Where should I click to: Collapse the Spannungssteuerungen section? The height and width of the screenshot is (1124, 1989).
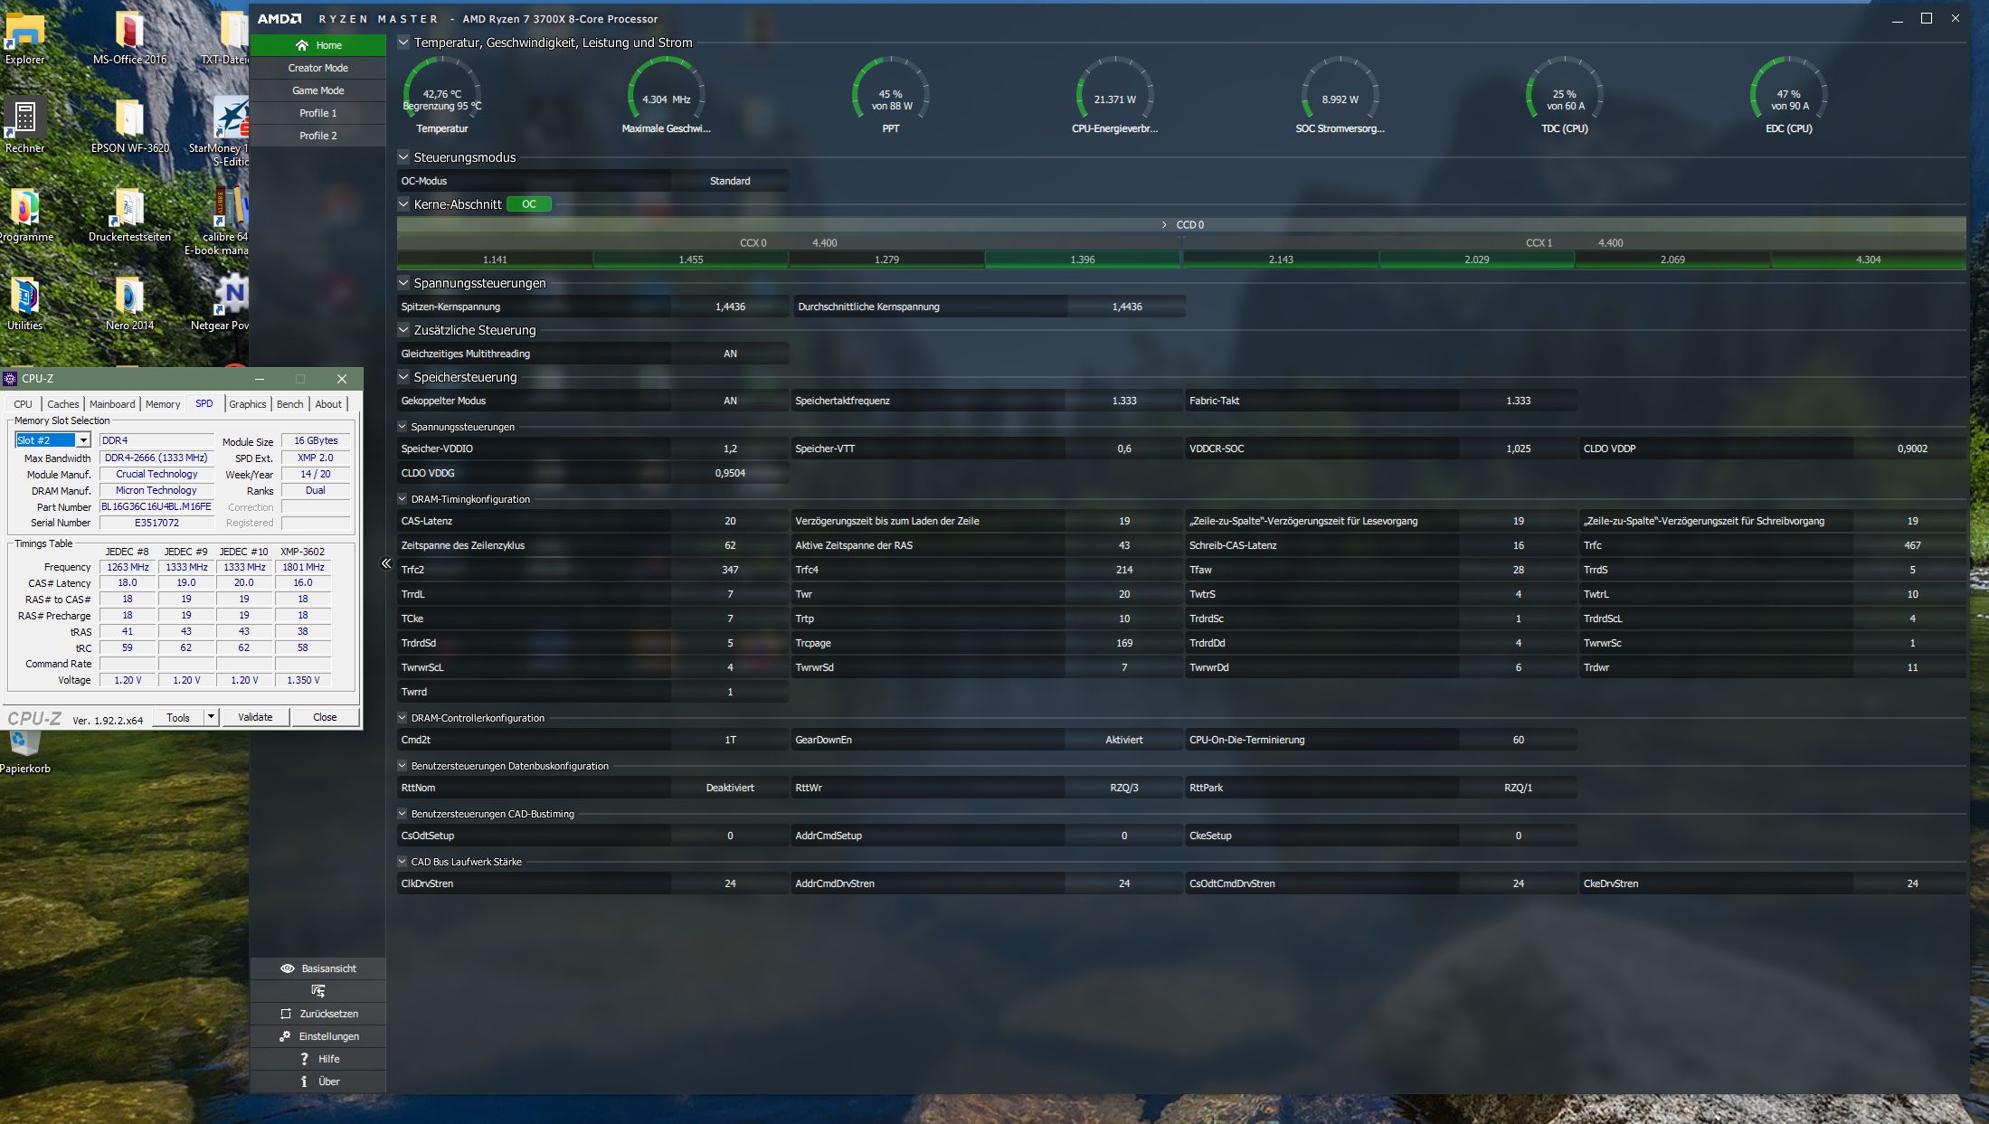pyautogui.click(x=404, y=283)
